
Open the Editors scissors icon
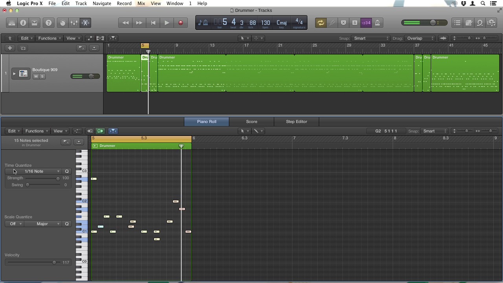pyautogui.click(x=85, y=23)
